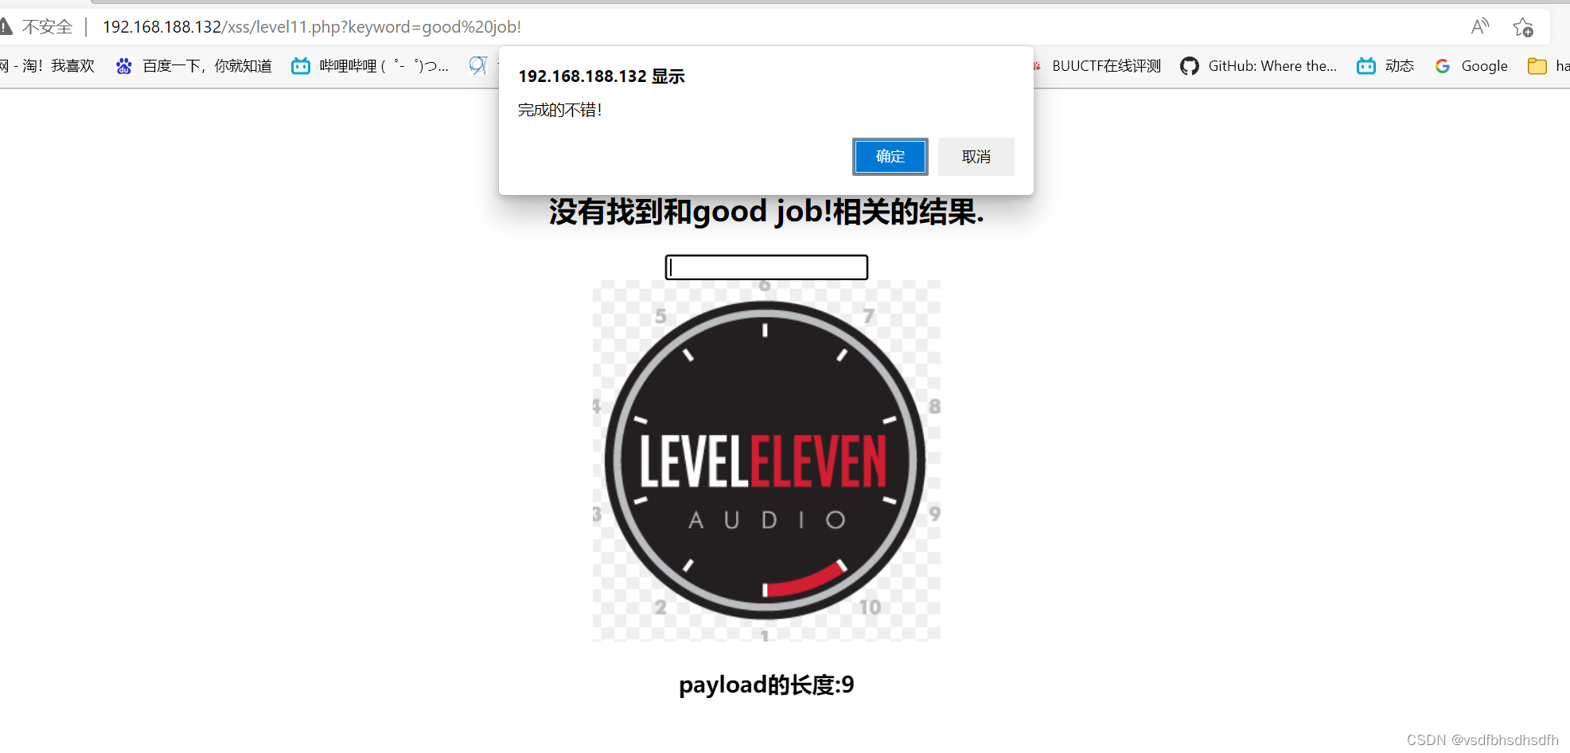Click the payload的长度:9 text
Viewport: 1570px width, 753px height.
coord(766,685)
